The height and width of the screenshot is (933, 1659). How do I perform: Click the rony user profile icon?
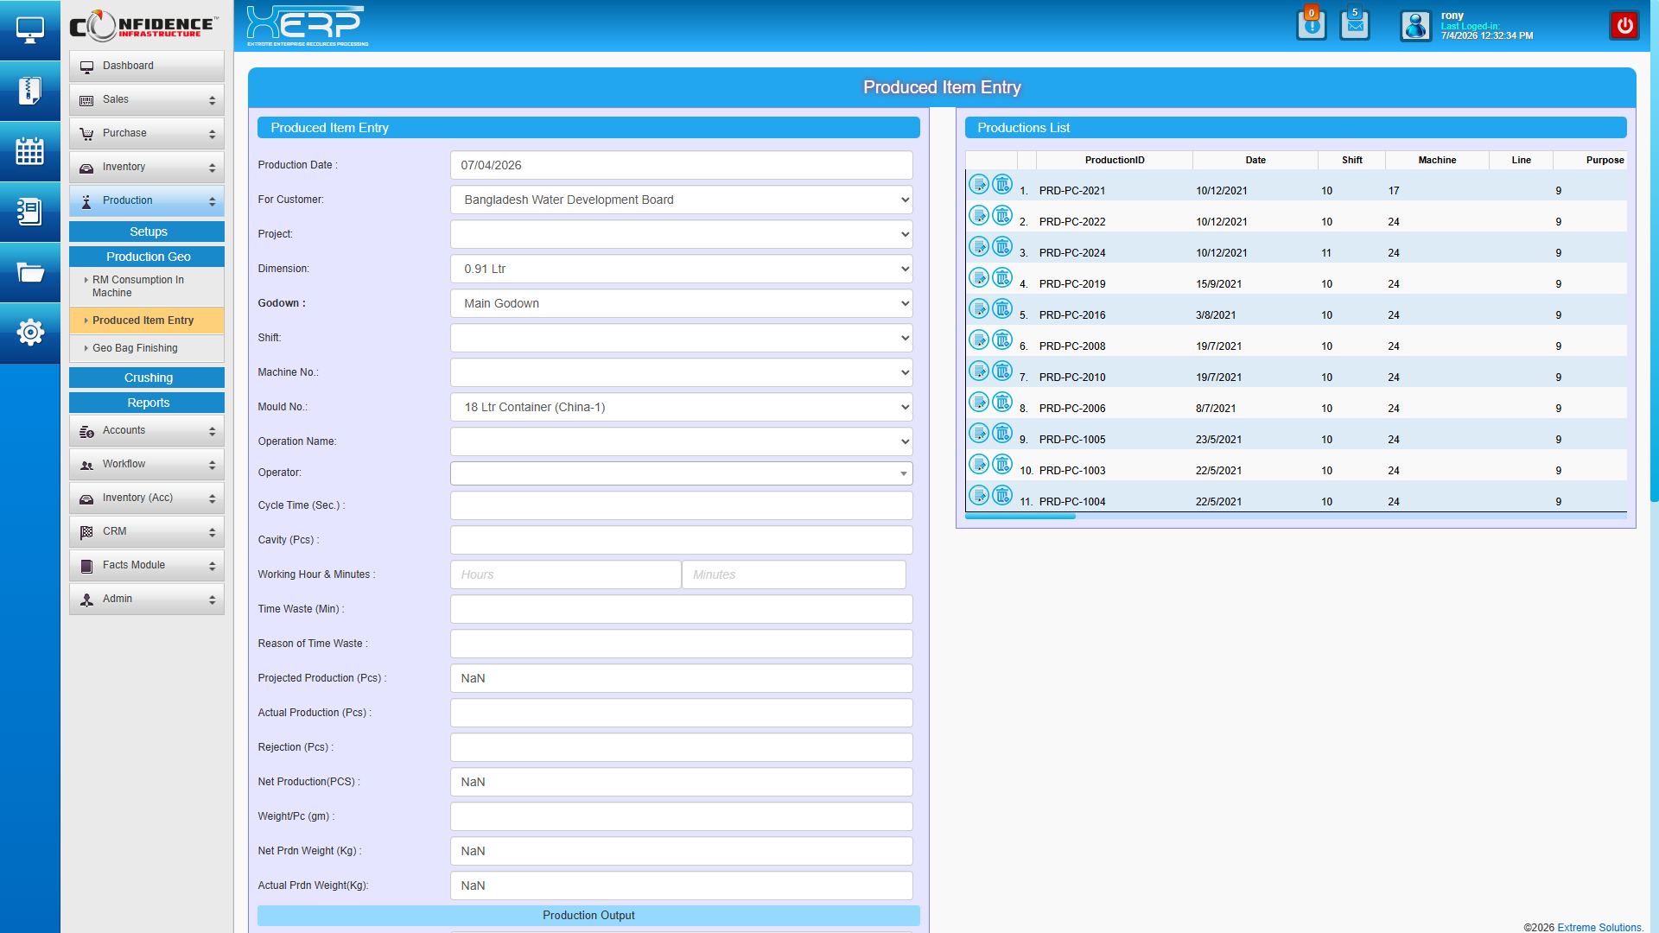tap(1415, 25)
